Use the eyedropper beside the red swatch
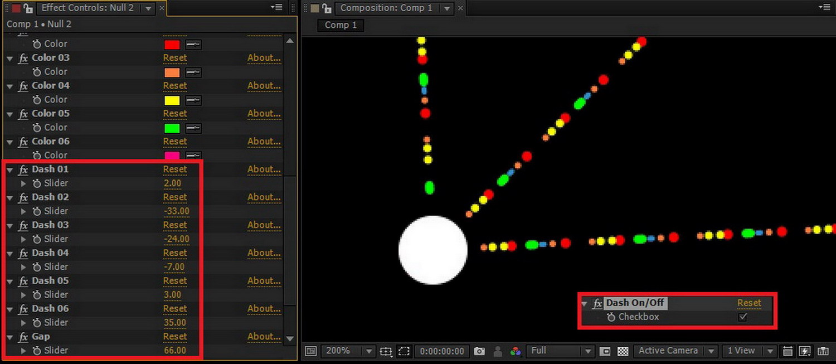Image resolution: width=836 pixels, height=364 pixels. (193, 45)
